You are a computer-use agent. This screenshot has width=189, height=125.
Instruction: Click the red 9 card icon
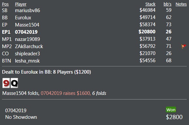[6, 83]
